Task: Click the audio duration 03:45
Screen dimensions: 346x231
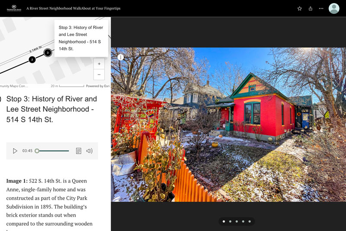Action: click(27, 151)
